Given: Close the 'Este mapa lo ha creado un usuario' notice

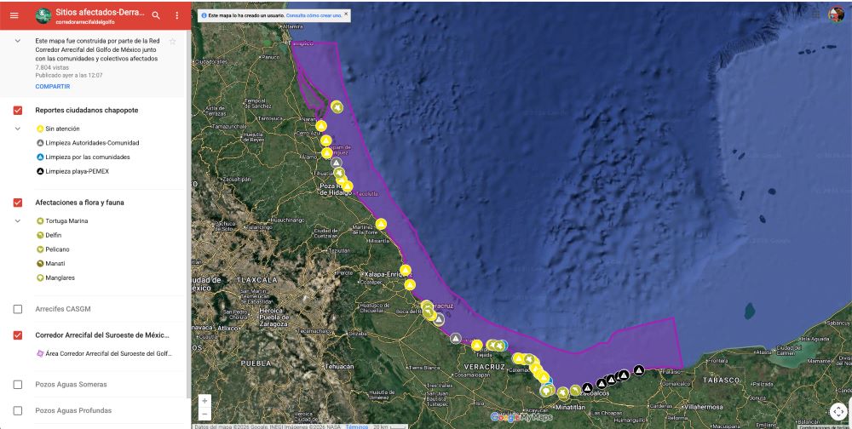Looking at the screenshot, I should 346,14.
